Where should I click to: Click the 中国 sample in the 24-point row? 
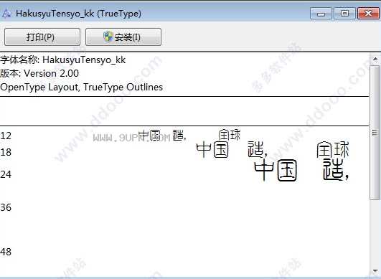click(x=276, y=171)
